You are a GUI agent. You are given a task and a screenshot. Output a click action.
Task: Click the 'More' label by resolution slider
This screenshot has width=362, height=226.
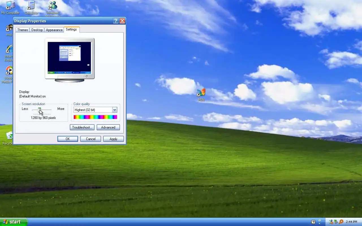pyautogui.click(x=61, y=109)
